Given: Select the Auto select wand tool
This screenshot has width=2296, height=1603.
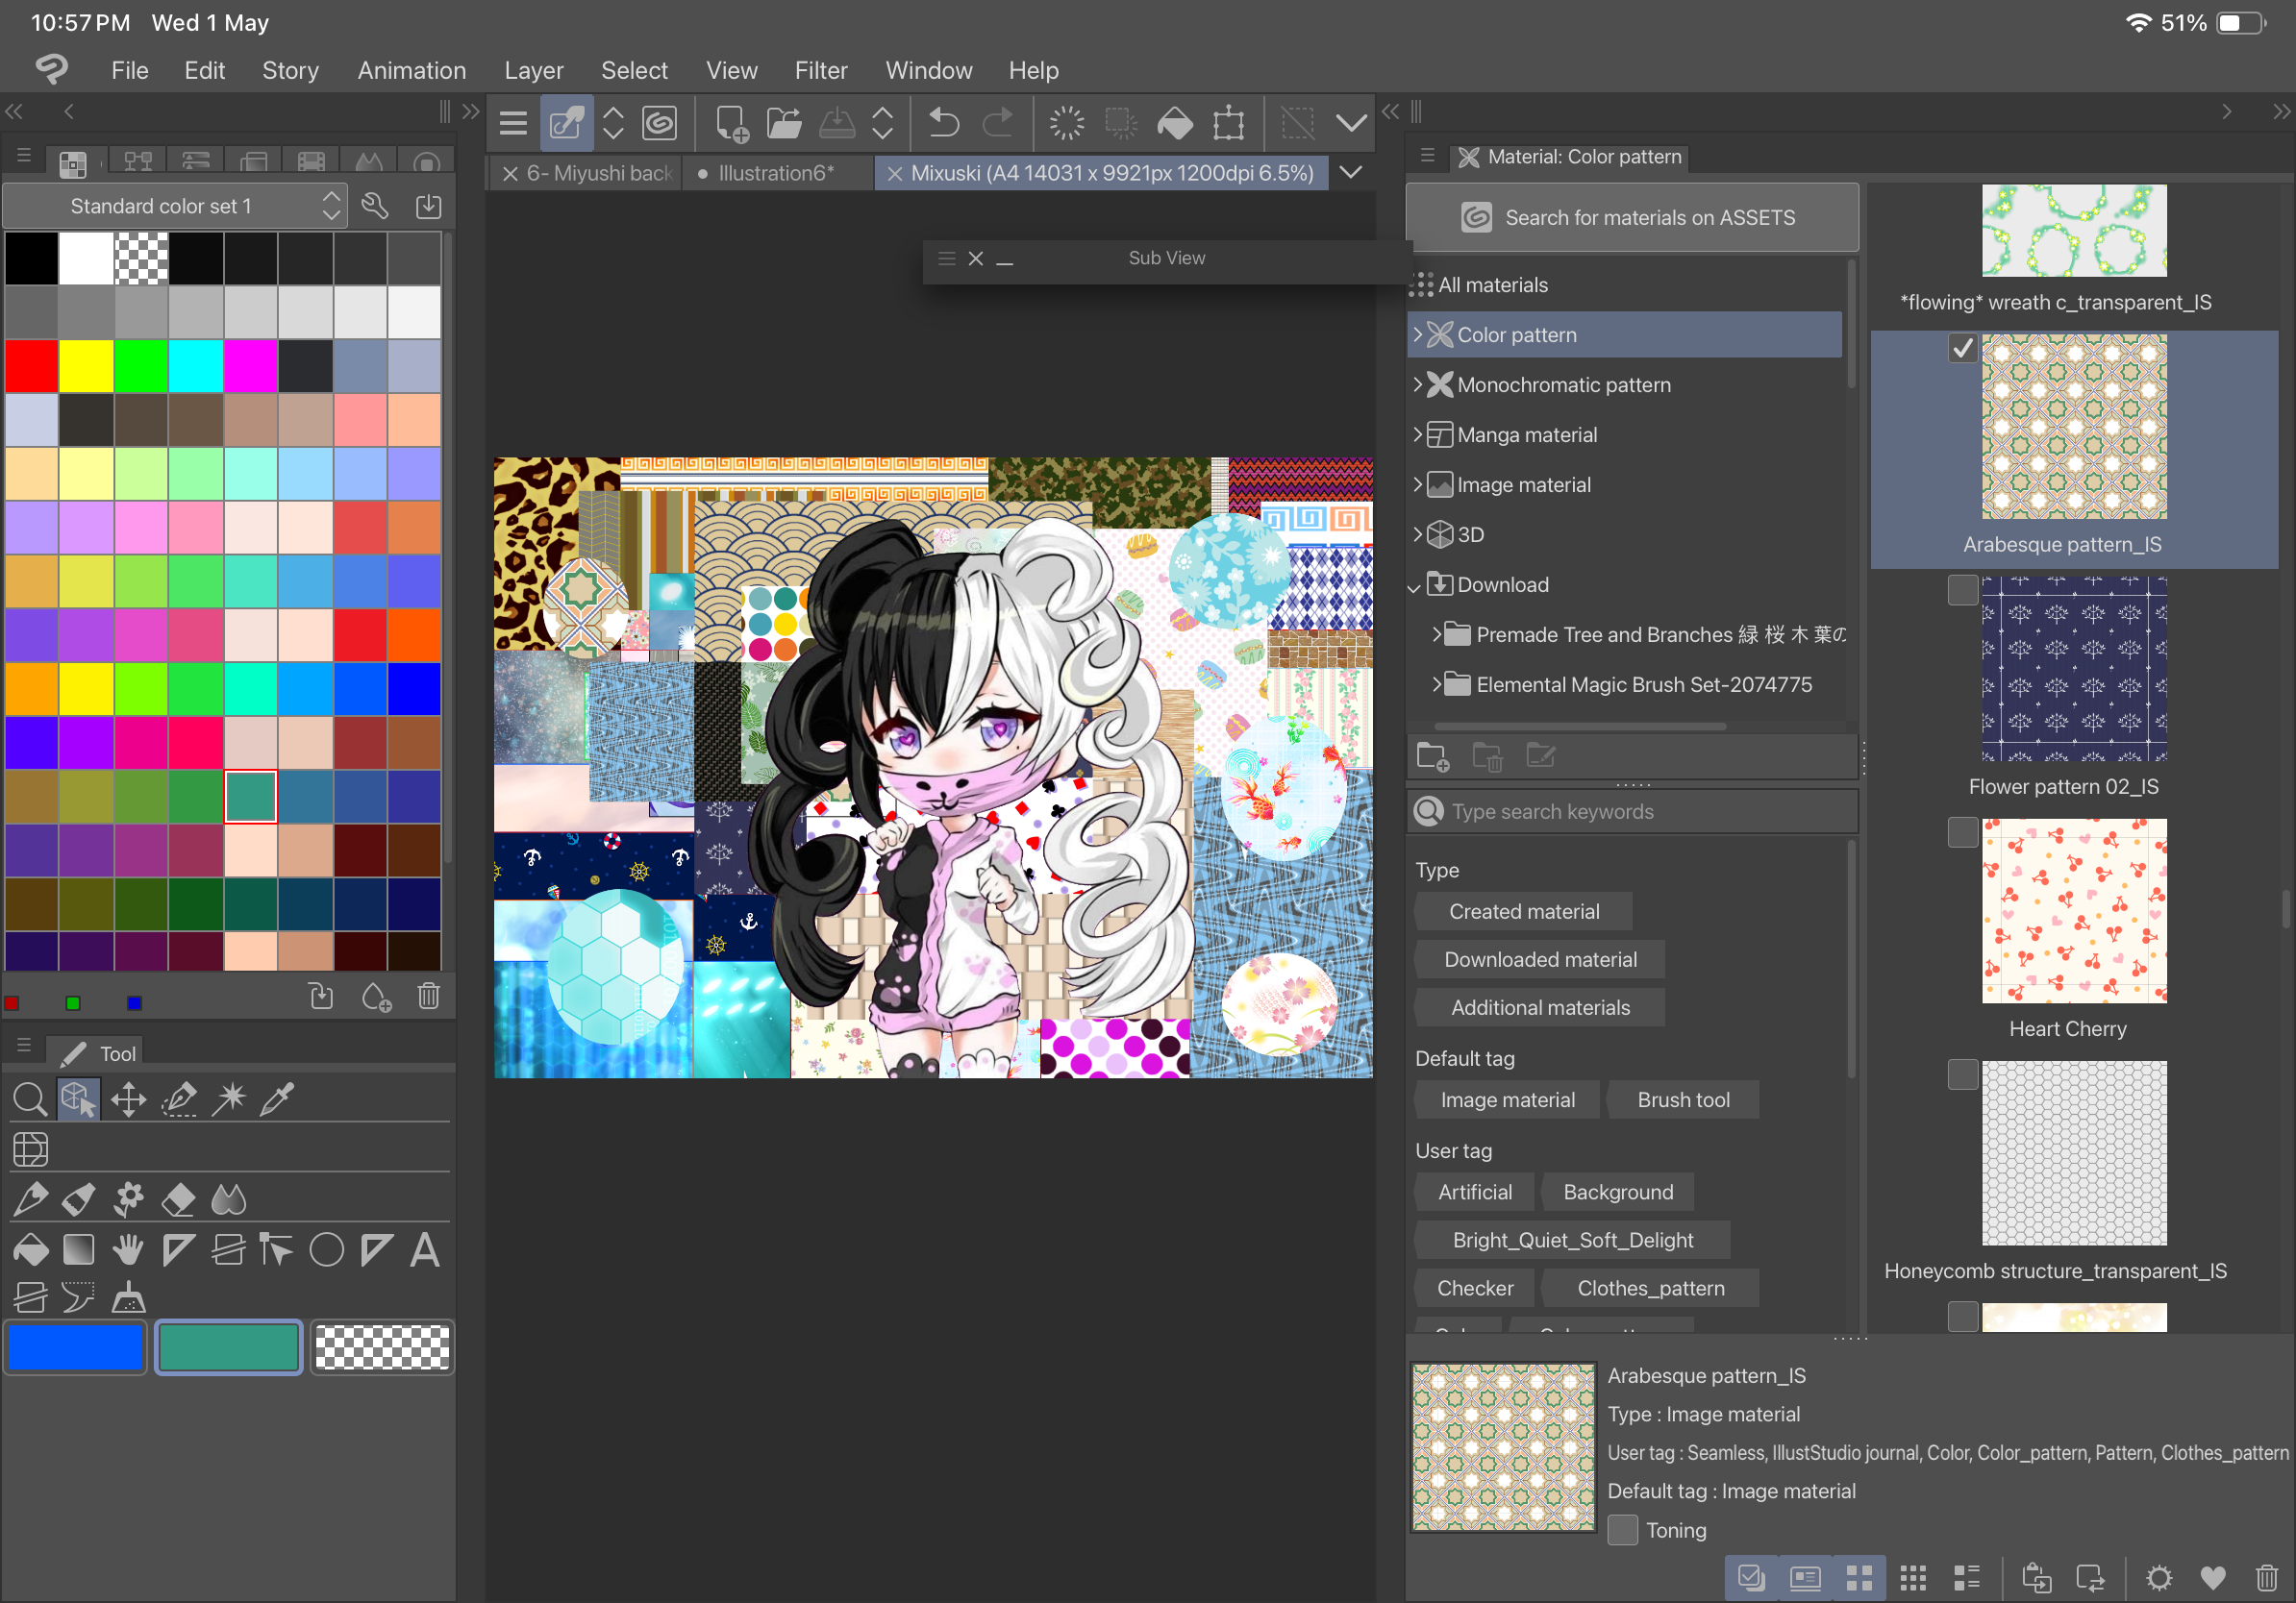Looking at the screenshot, I should (229, 1099).
